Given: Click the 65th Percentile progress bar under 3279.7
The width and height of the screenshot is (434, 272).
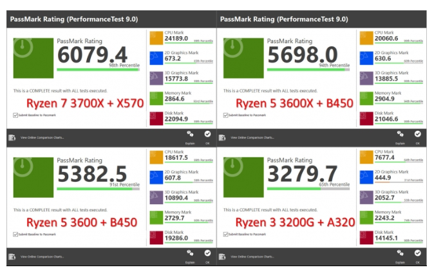Looking at the screenshot, I should [x=308, y=189].
